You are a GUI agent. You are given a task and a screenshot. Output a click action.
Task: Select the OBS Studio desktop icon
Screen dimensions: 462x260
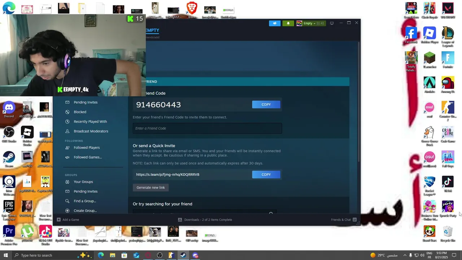[9, 135]
